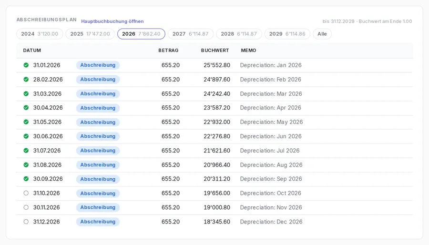429x245 pixels.
Task: Click book value 24'242.40
Action: point(217,93)
